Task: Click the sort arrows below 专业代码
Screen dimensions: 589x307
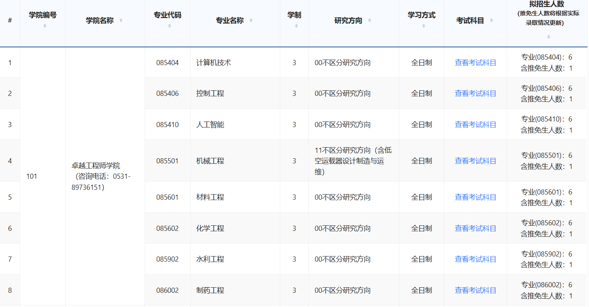Action: (169, 26)
